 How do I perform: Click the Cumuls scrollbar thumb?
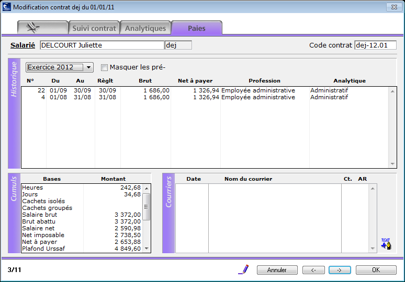pyautogui.click(x=146, y=207)
